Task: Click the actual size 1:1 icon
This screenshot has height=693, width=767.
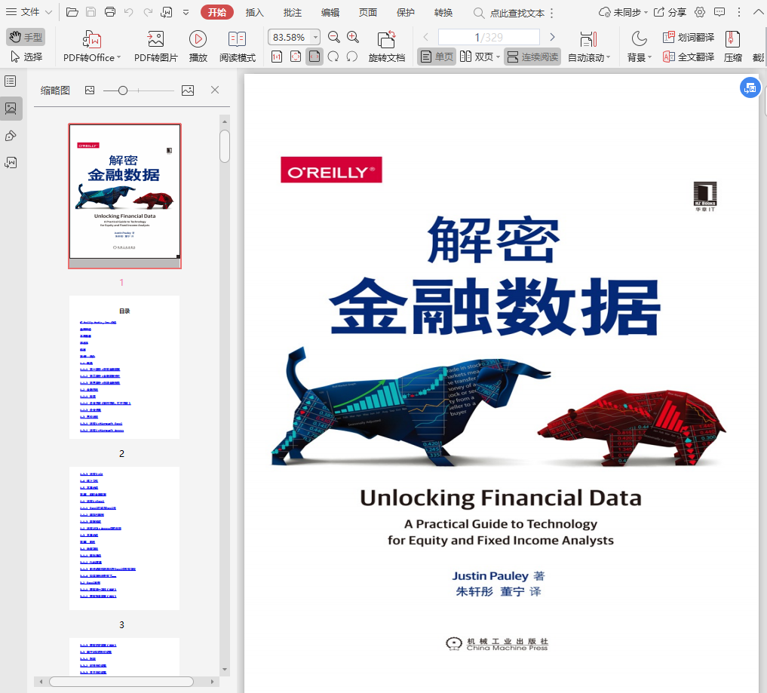Action: pos(276,57)
